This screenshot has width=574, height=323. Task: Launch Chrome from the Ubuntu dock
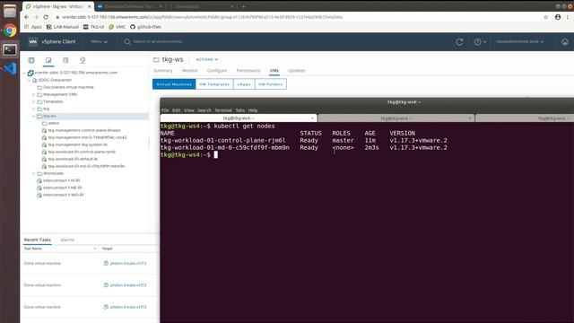click(x=10, y=31)
